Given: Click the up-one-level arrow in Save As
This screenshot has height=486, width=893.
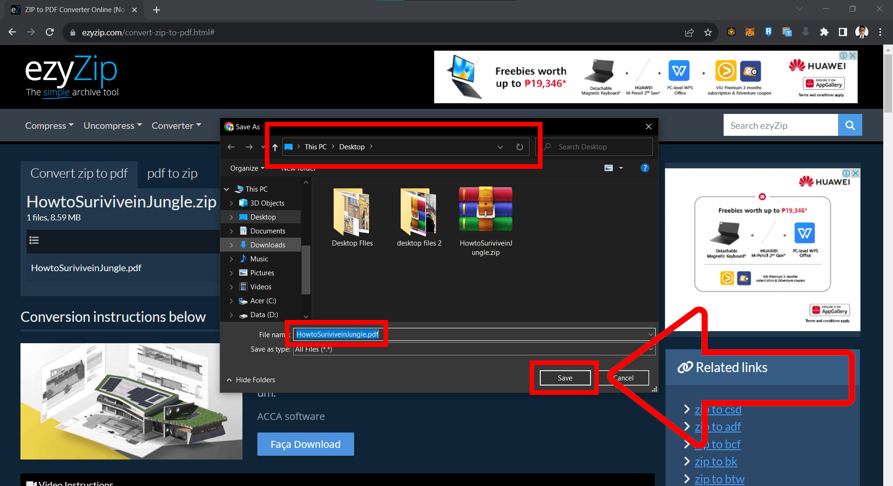Looking at the screenshot, I should pos(275,147).
